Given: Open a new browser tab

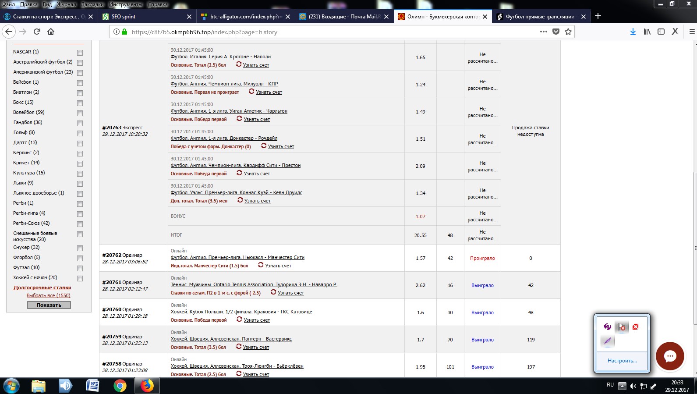Looking at the screenshot, I should tap(598, 16).
